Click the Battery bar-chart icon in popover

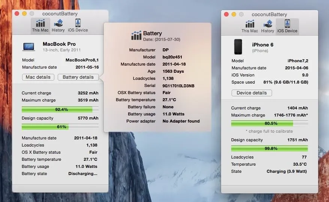pyautogui.click(x=136, y=36)
